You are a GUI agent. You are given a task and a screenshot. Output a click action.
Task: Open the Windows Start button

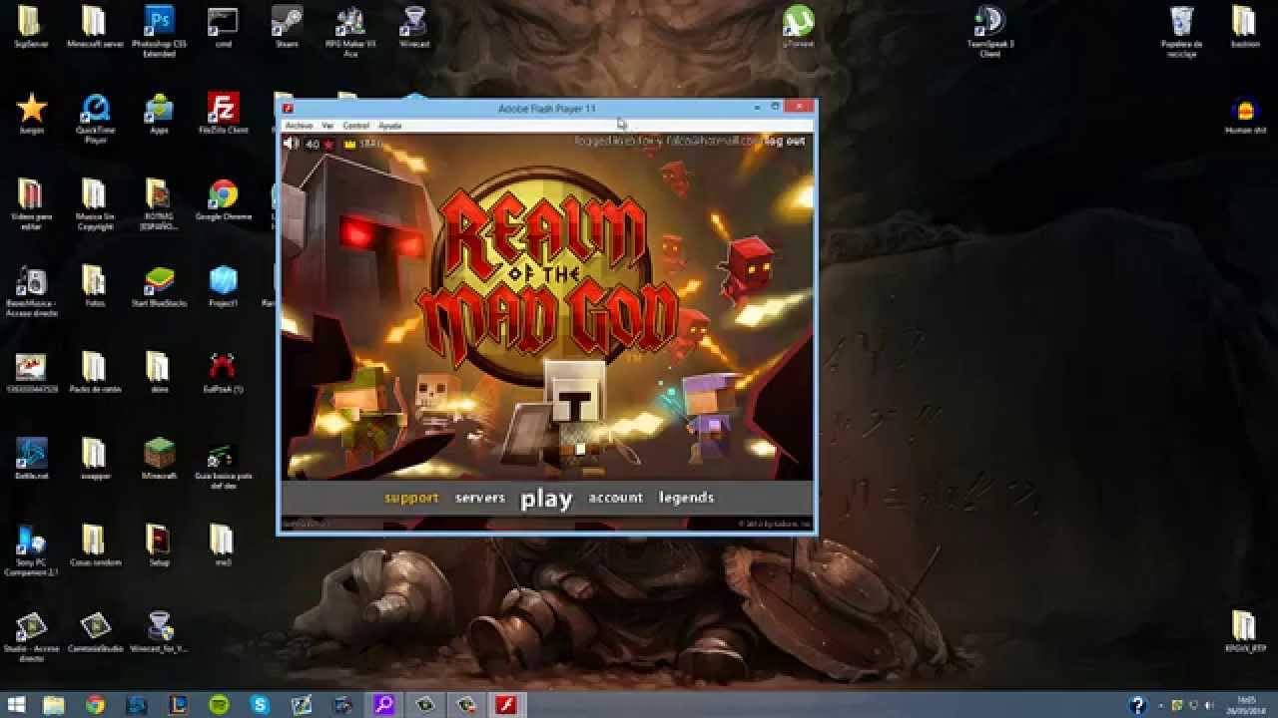pyautogui.click(x=17, y=705)
